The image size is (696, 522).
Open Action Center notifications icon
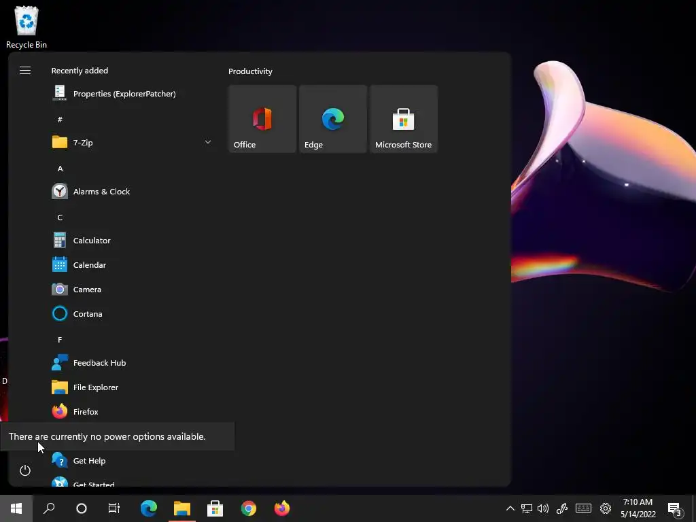point(674,508)
